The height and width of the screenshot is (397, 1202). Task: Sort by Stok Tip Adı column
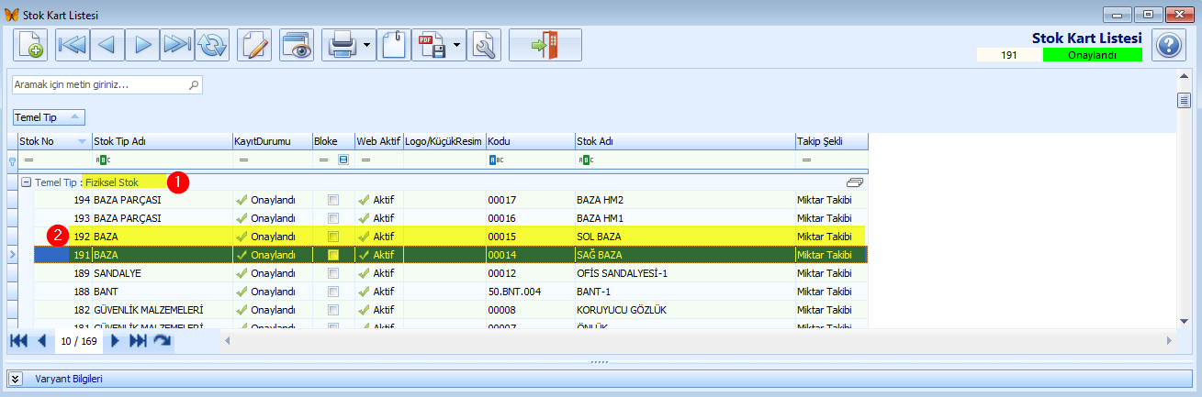[162, 141]
